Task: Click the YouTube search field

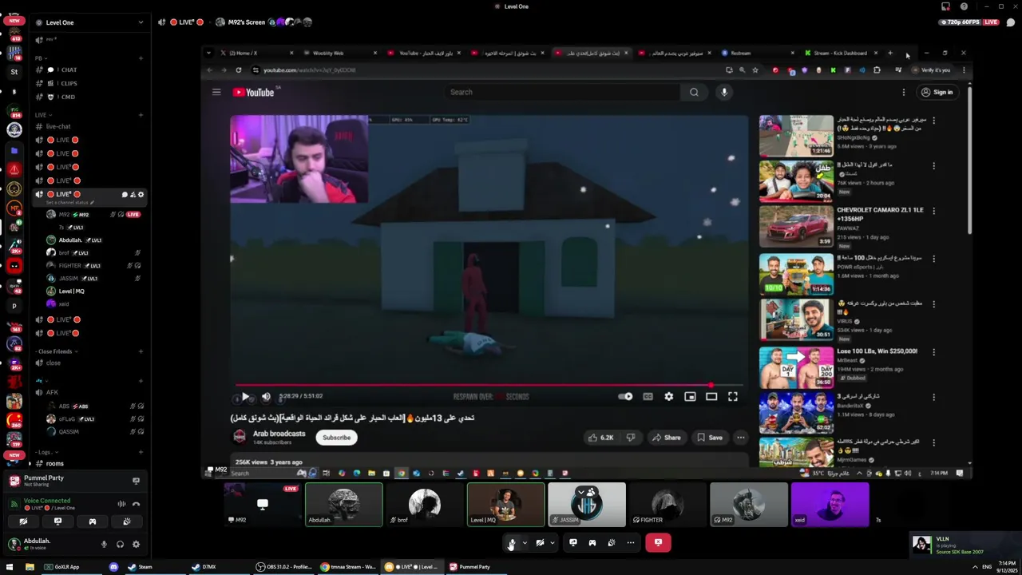Action: [x=563, y=92]
